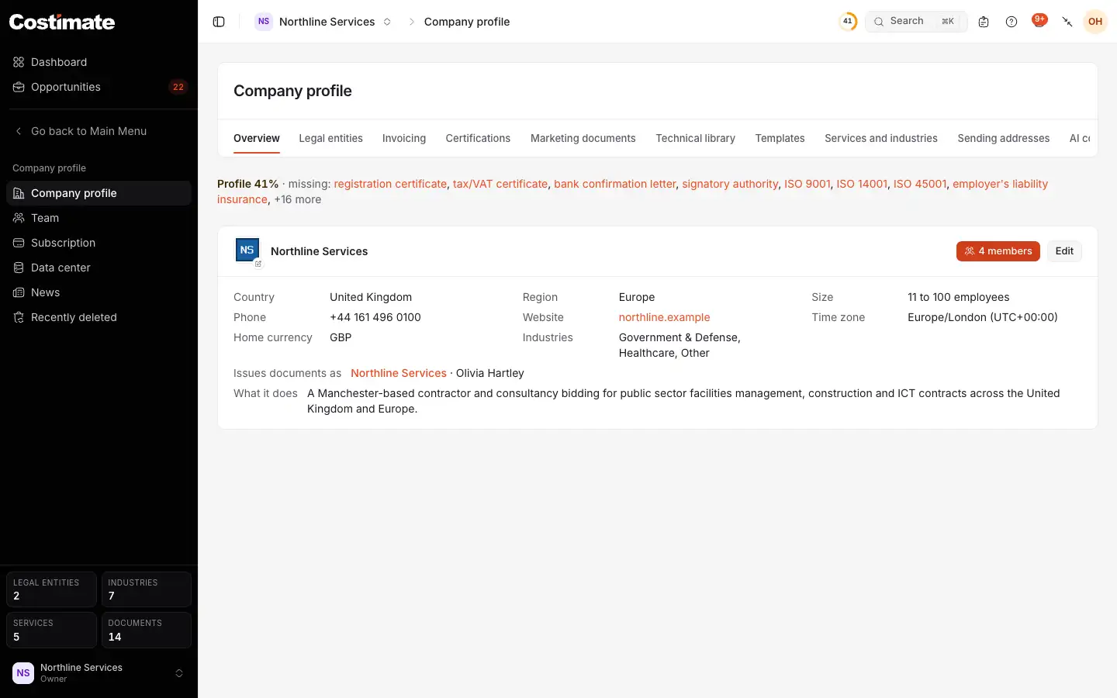The image size is (1117, 698).
Task: Open the Certifications tab
Action: click(478, 138)
